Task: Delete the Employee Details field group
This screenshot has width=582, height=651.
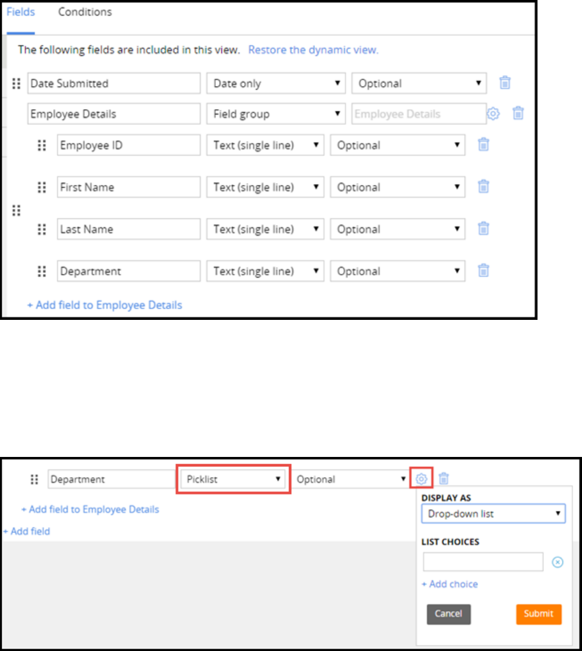Action: 518,114
